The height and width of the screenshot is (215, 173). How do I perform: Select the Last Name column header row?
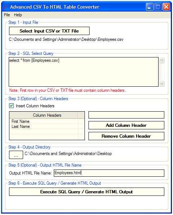(x=44, y=126)
